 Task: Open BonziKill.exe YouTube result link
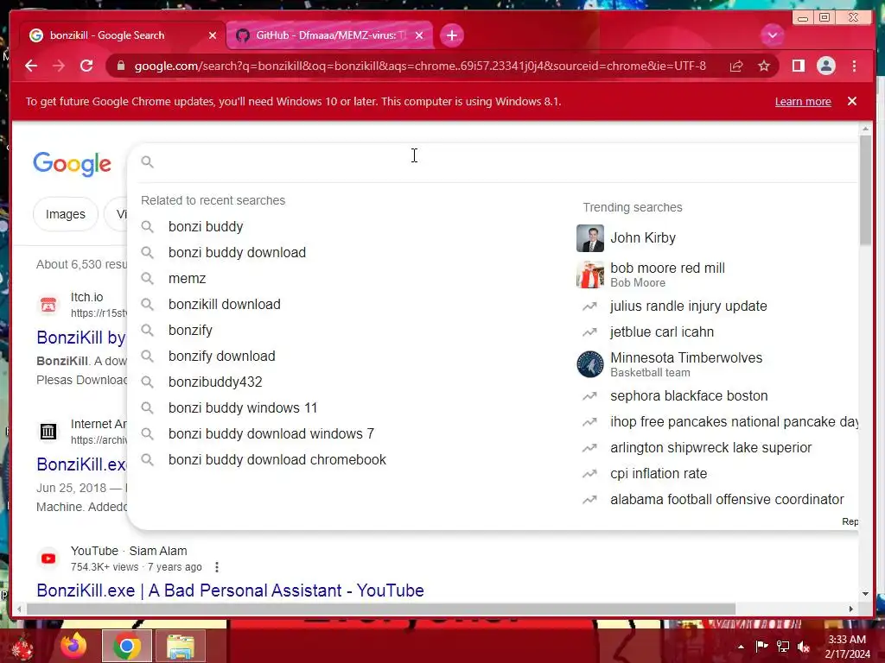coord(230,590)
